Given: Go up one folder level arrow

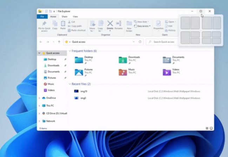Looking at the screenshot, I should coord(59,42).
